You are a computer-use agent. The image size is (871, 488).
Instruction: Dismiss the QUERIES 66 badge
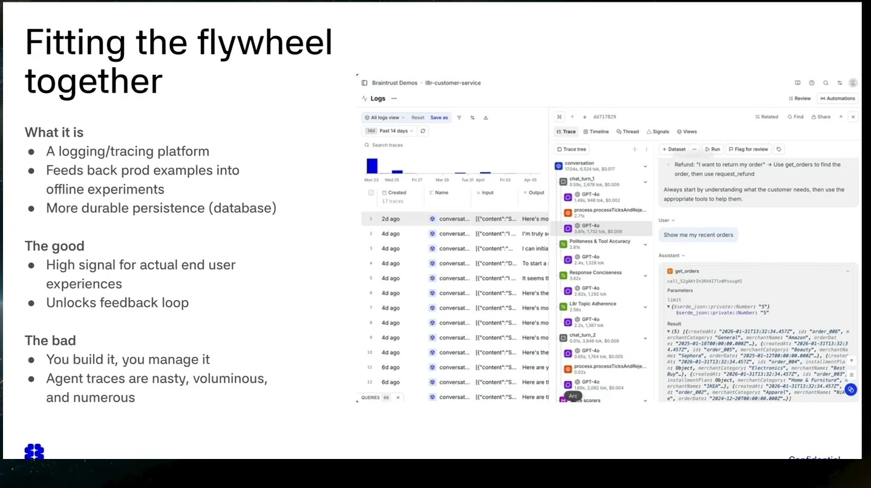pyautogui.click(x=398, y=397)
